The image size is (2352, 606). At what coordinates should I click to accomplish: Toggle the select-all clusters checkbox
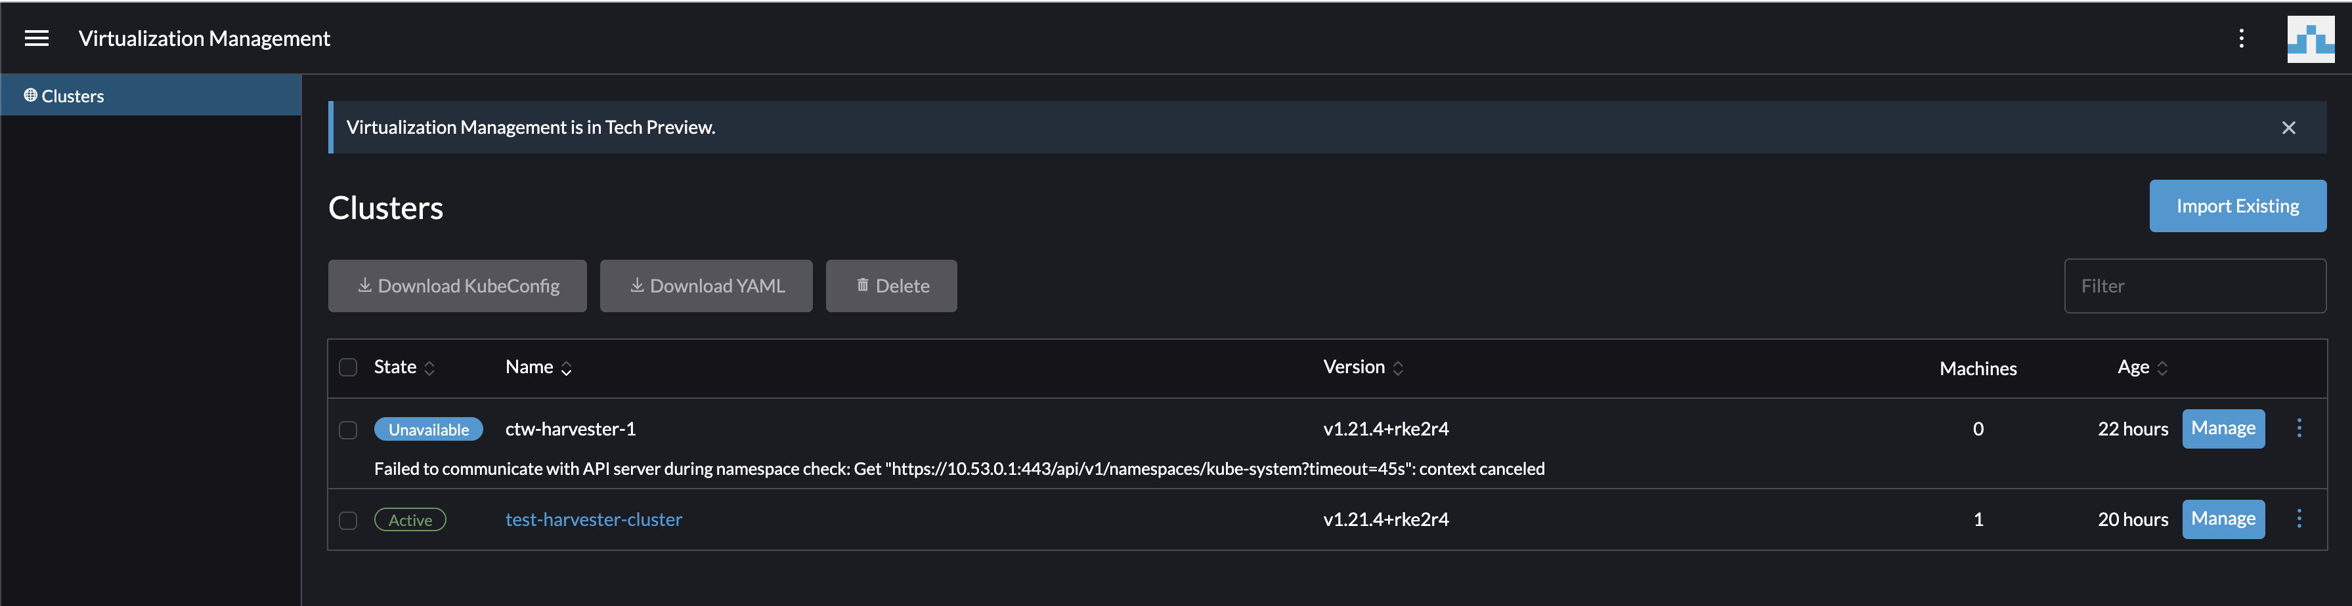[348, 367]
